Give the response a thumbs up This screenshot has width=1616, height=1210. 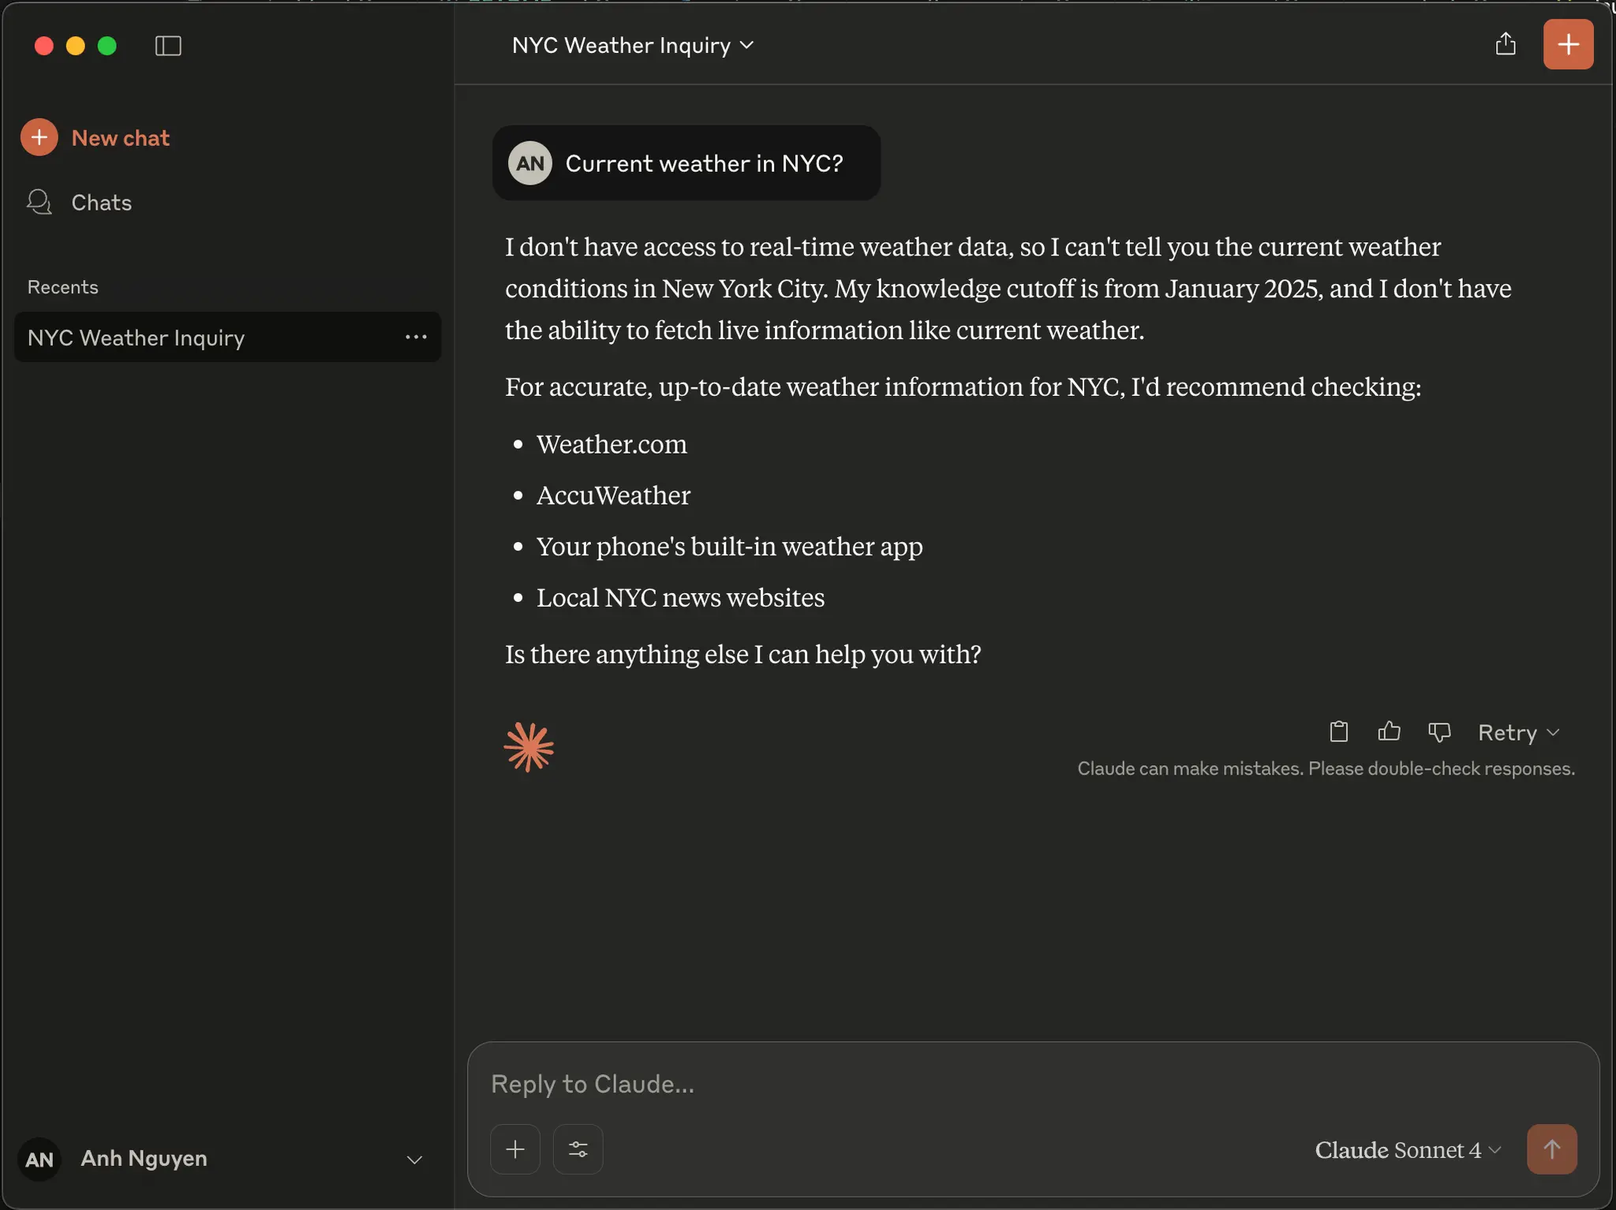[x=1389, y=732]
